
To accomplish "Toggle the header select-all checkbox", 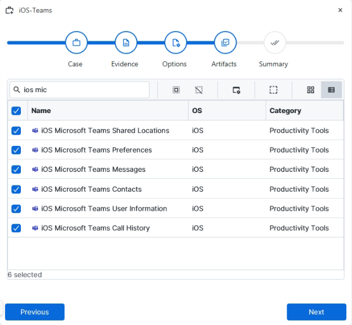I will 16,111.
